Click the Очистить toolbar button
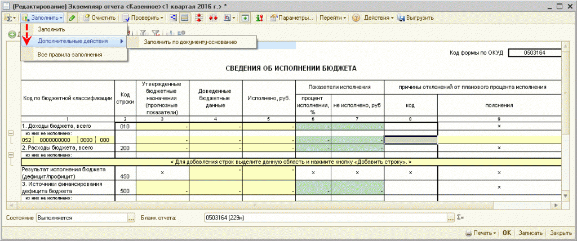577x241 pixels. [x=100, y=17]
